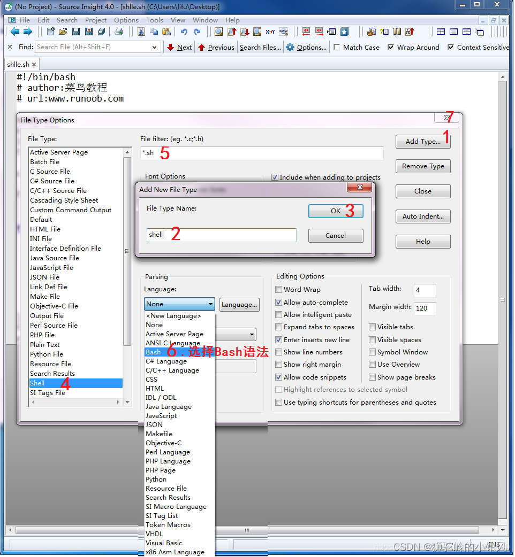Click the editor horizontal scrollbar thumb
515x557 pixels.
point(247,530)
